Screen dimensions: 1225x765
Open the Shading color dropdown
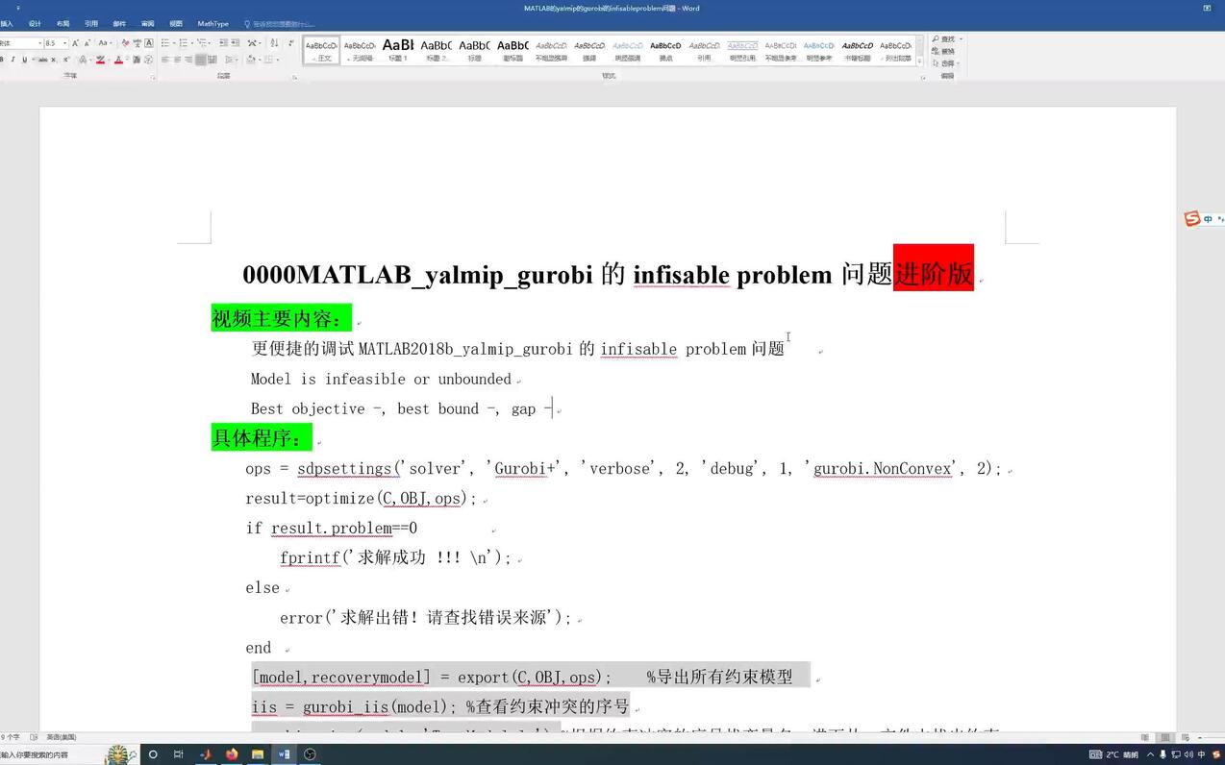click(260, 60)
